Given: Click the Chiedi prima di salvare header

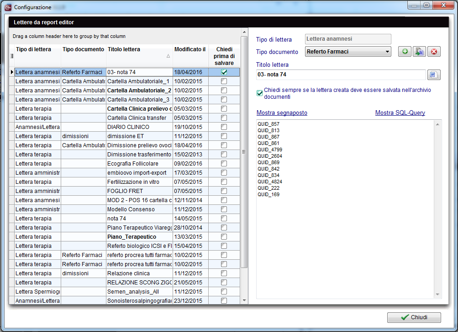Looking at the screenshot, I should [224, 56].
